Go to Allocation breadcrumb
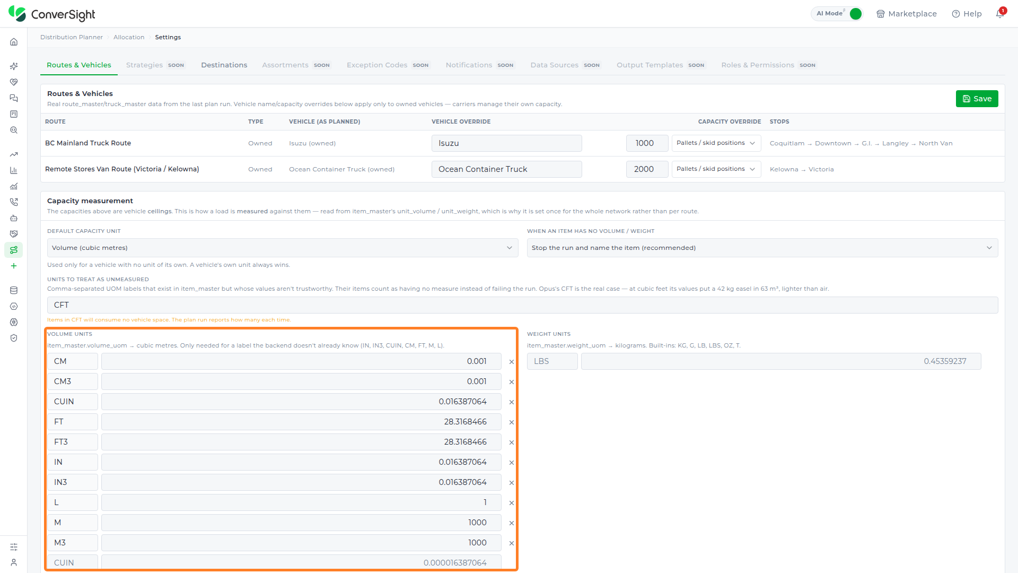 129,37
